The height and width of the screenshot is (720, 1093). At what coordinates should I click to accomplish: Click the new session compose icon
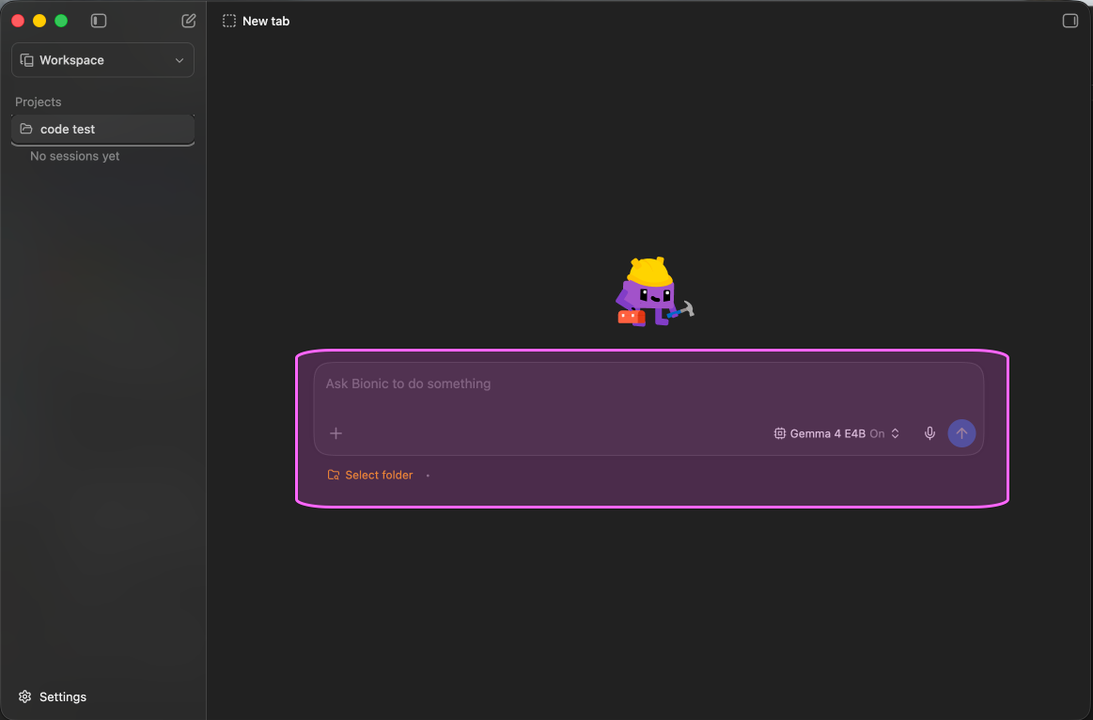point(188,21)
